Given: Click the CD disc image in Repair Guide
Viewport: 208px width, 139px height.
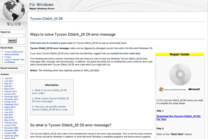Looking at the screenshot, I should [x=180, y=74].
